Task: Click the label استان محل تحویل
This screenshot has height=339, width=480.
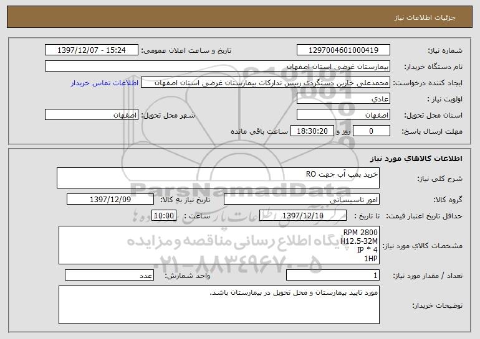Action: click(433, 115)
